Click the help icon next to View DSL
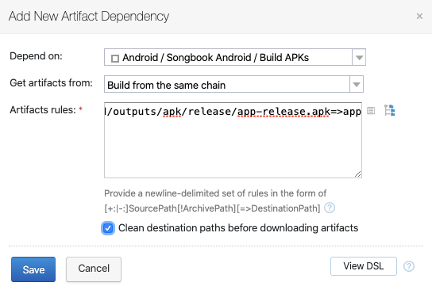The width and height of the screenshot is (432, 290). point(409,266)
